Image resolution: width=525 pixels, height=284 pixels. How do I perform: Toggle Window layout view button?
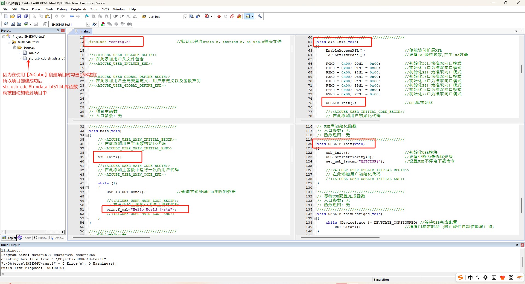(x=248, y=16)
